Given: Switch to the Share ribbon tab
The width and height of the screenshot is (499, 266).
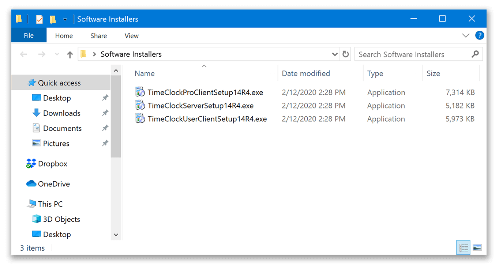Looking at the screenshot, I should pyautogui.click(x=99, y=36).
